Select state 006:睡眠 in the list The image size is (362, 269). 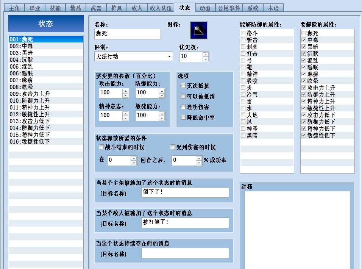pyautogui.click(x=46, y=73)
